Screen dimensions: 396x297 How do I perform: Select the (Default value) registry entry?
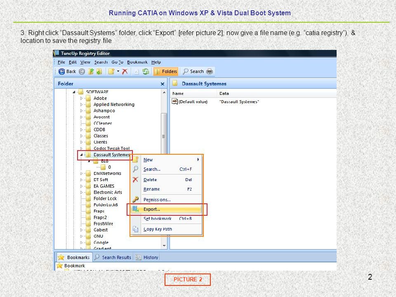point(190,101)
